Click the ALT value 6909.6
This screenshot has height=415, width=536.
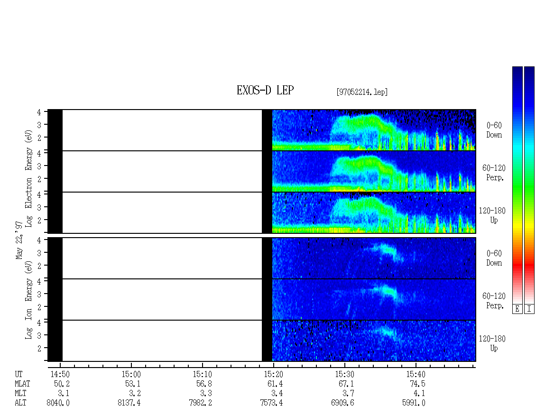pyautogui.click(x=342, y=403)
